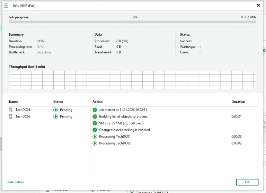Select the 'Processing TechDC01' action text
The height and width of the screenshot is (193, 266).
115,137
